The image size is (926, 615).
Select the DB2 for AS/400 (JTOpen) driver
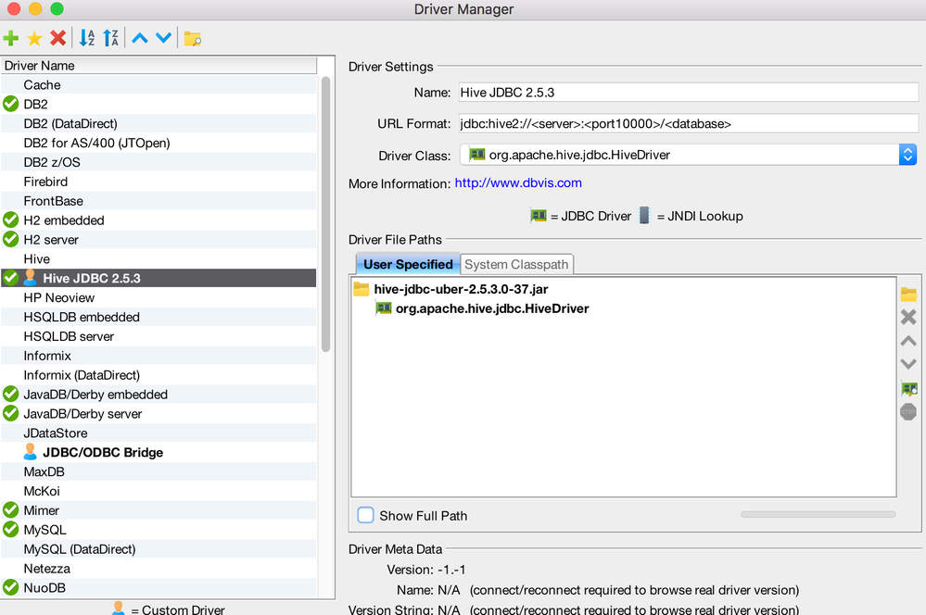(159, 143)
